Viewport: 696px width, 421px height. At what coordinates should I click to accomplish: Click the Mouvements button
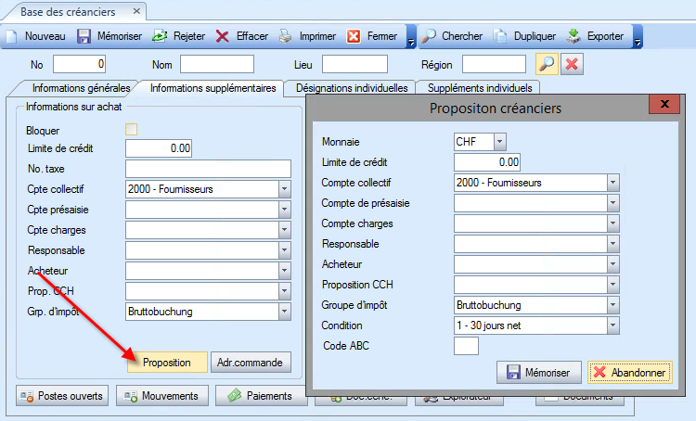162,396
